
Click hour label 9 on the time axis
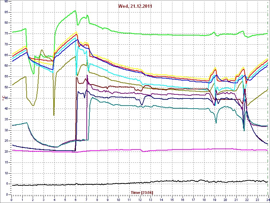click(108, 199)
